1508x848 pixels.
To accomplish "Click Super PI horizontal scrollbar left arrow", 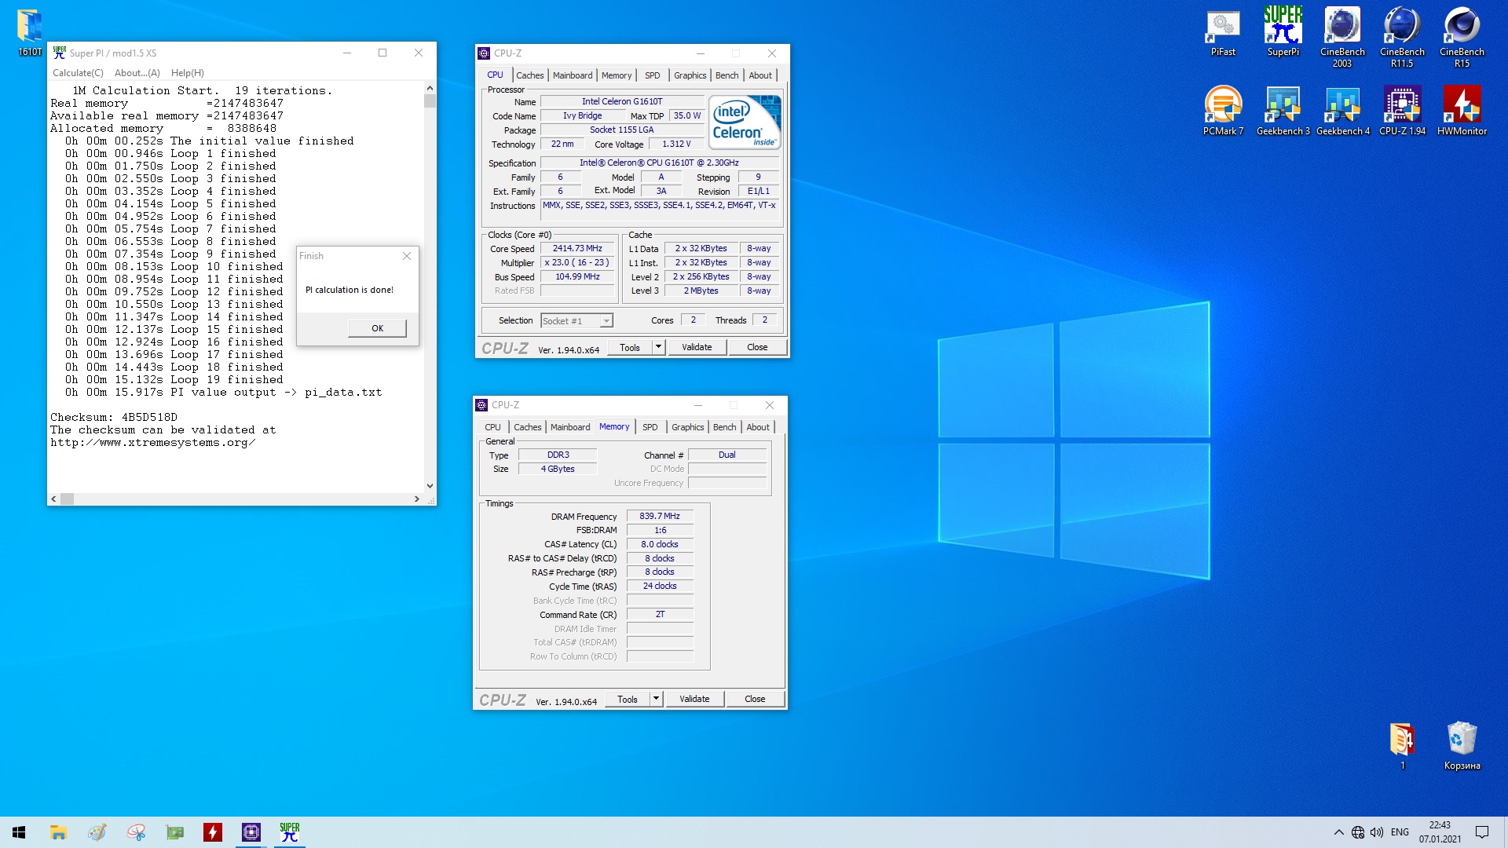I will point(53,499).
